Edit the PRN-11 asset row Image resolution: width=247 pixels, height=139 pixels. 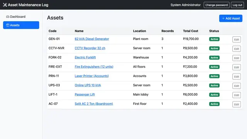(x=237, y=76)
